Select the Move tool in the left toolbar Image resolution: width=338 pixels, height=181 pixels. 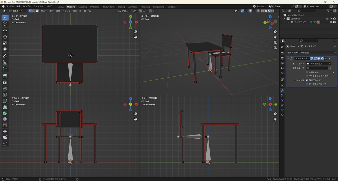point(5,30)
